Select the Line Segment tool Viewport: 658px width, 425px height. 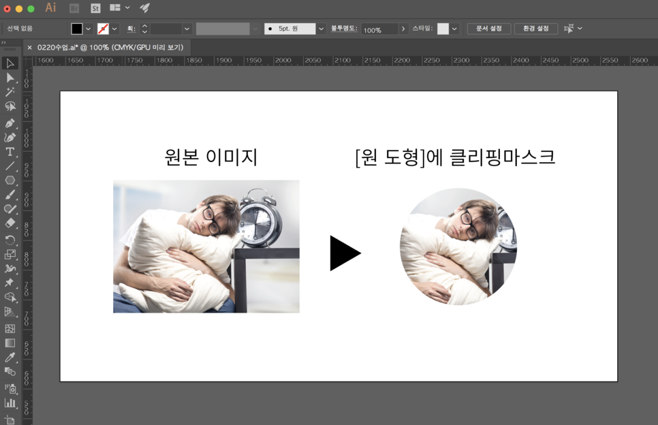[10, 166]
